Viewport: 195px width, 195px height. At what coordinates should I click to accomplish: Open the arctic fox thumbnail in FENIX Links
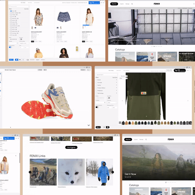click(x=71, y=172)
